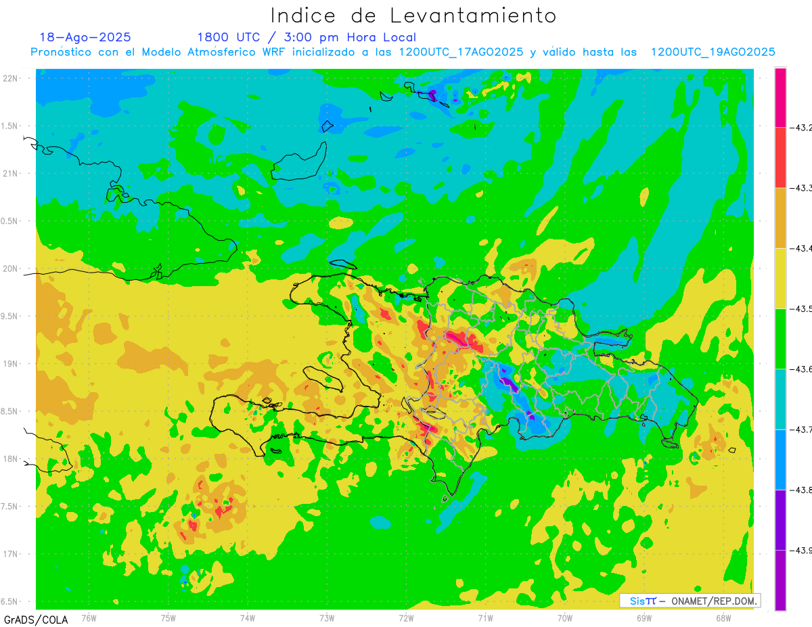Screen dimensions: 812x627
Task: Click the '7.5N' latitude label
Action: tap(10, 507)
